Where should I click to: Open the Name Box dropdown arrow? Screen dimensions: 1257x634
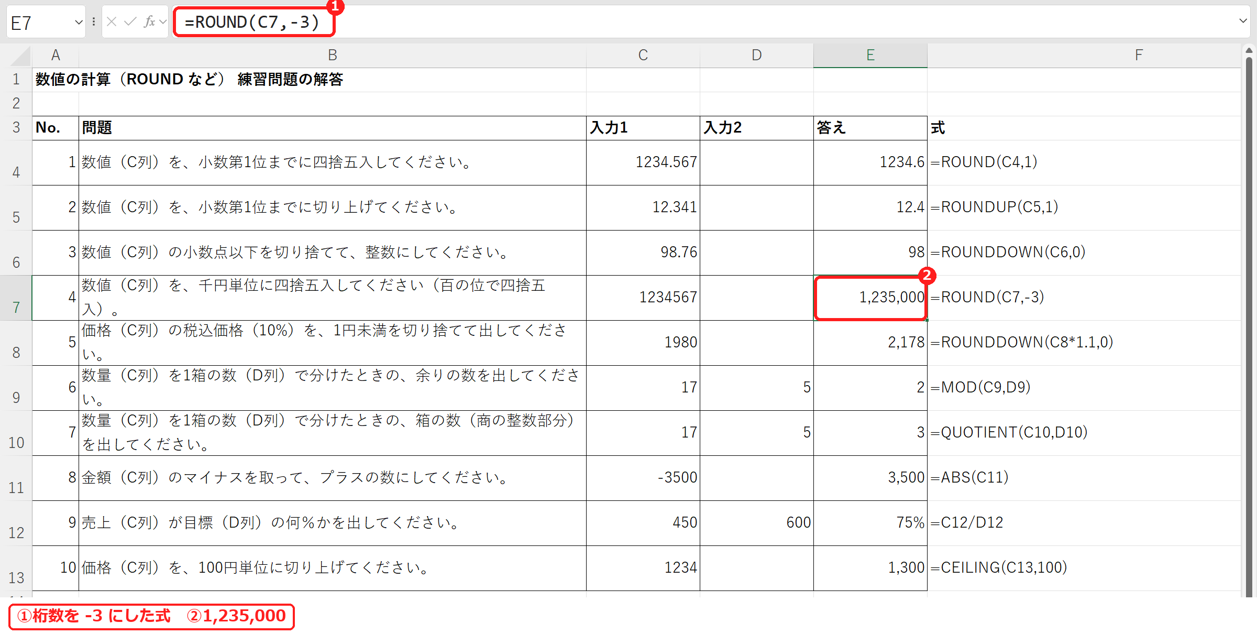(79, 22)
